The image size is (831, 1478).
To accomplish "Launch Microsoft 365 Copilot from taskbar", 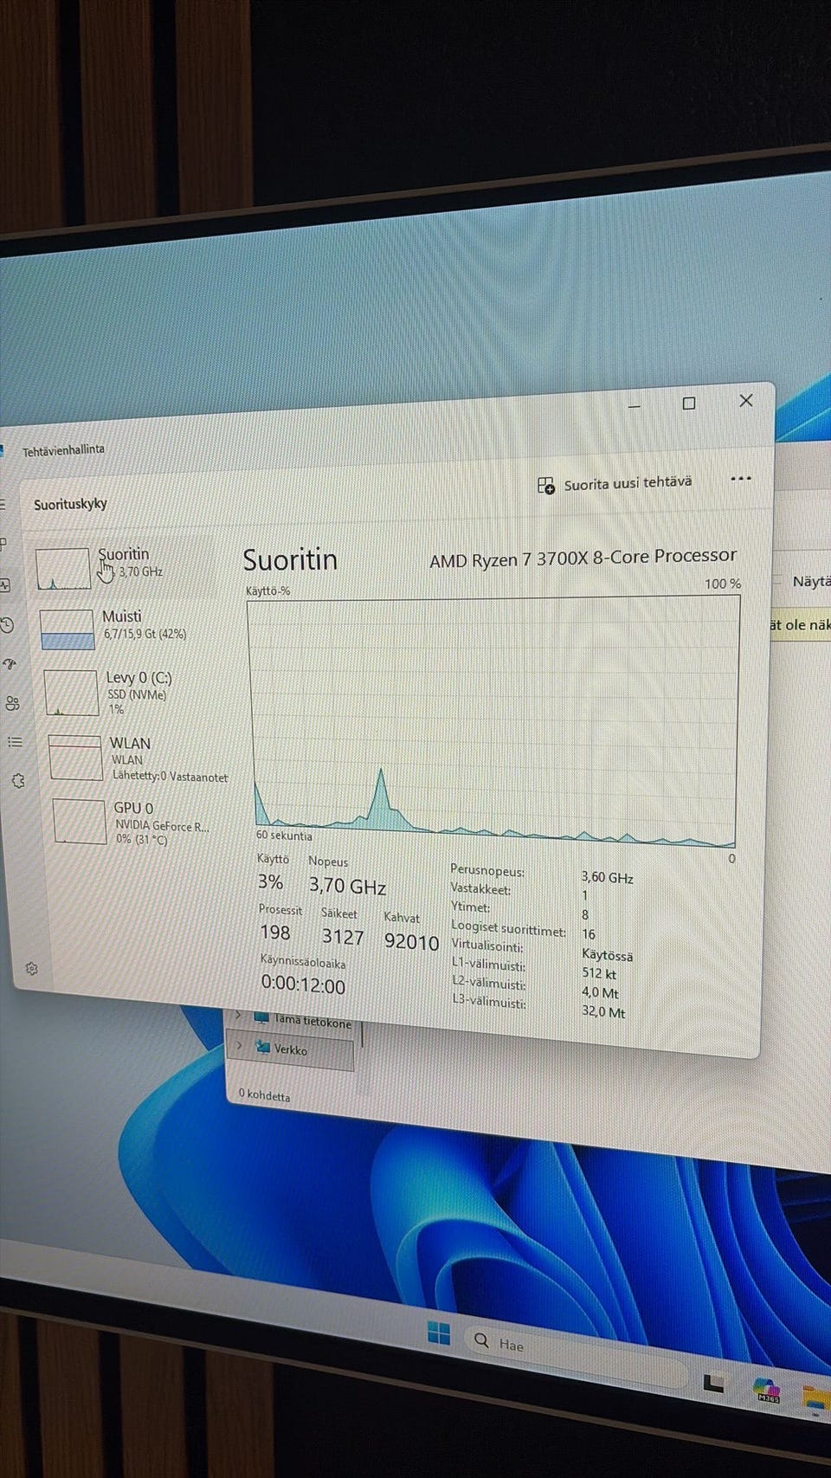I will (x=767, y=1391).
